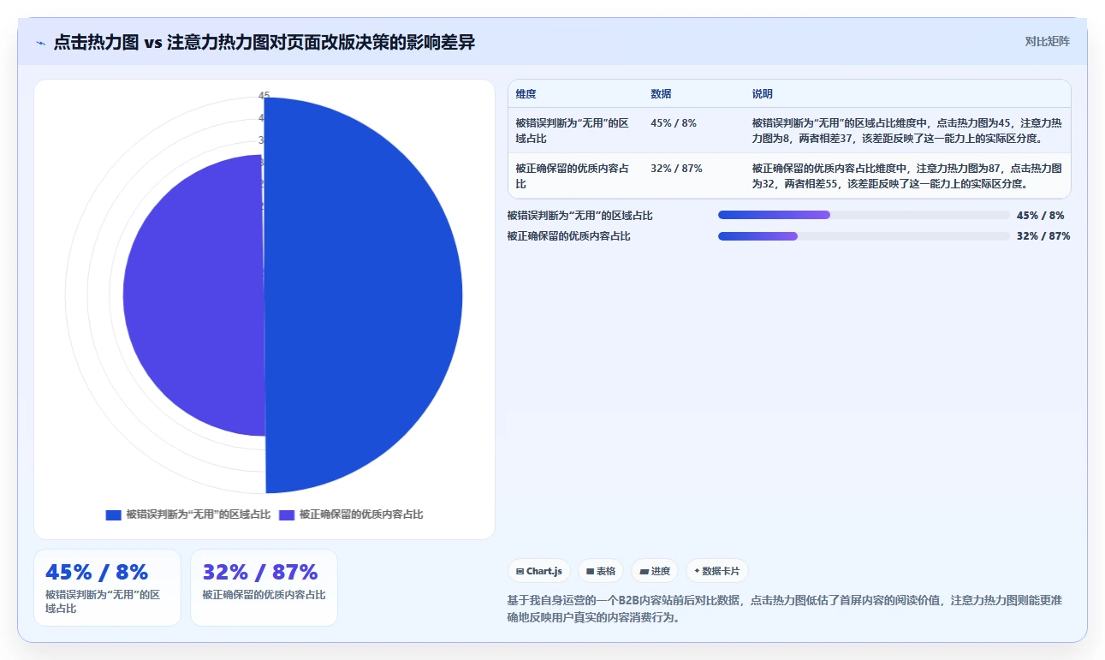The width and height of the screenshot is (1105, 660).
Task: Click the 对比矩阵 label in the header
Action: [1047, 41]
